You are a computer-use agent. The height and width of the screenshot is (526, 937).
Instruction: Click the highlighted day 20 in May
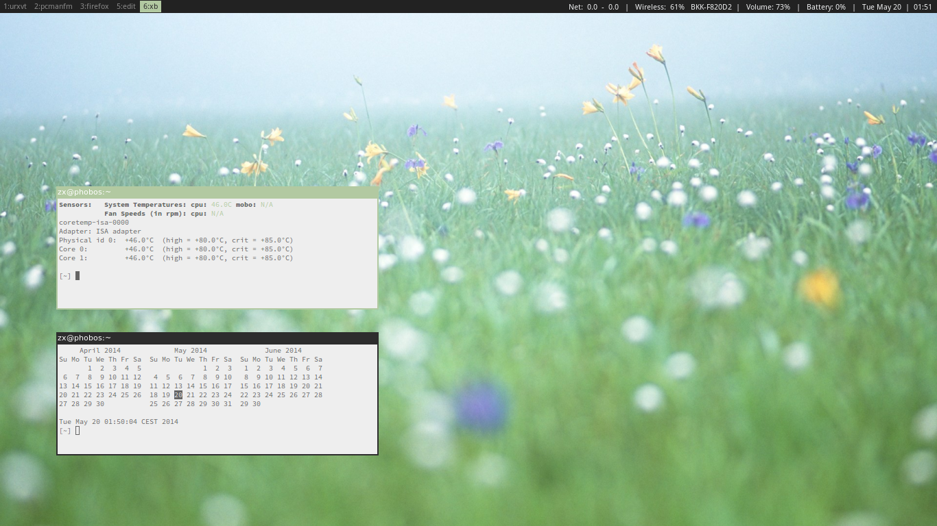(x=178, y=395)
